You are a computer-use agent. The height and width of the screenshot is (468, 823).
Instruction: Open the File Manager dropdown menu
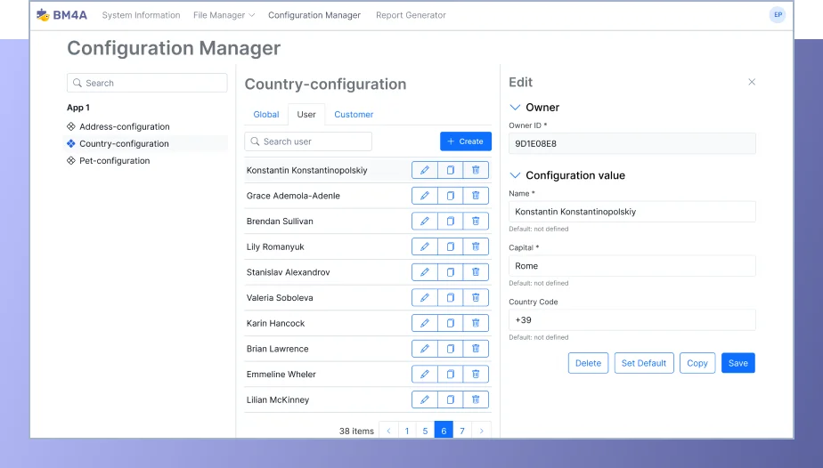(224, 15)
